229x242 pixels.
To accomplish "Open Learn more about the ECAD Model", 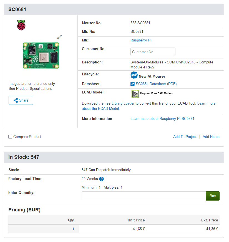I will click(149, 106).
